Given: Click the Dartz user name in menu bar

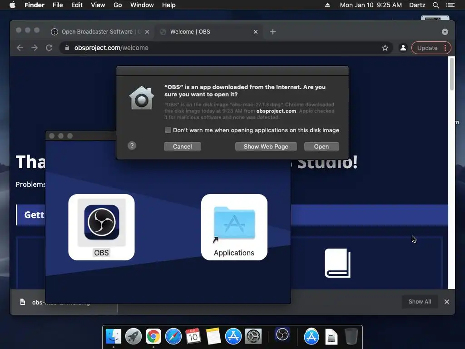Looking at the screenshot, I should pos(417,5).
